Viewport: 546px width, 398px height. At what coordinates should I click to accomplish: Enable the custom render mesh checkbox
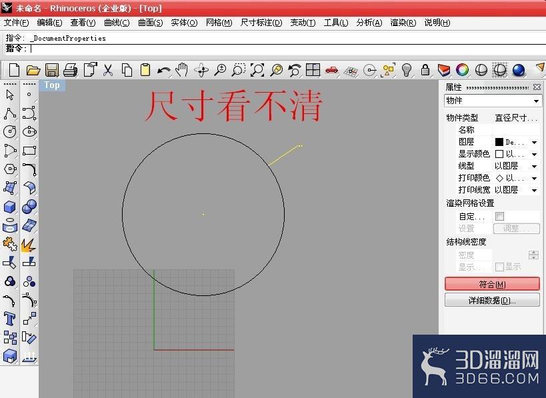[500, 216]
